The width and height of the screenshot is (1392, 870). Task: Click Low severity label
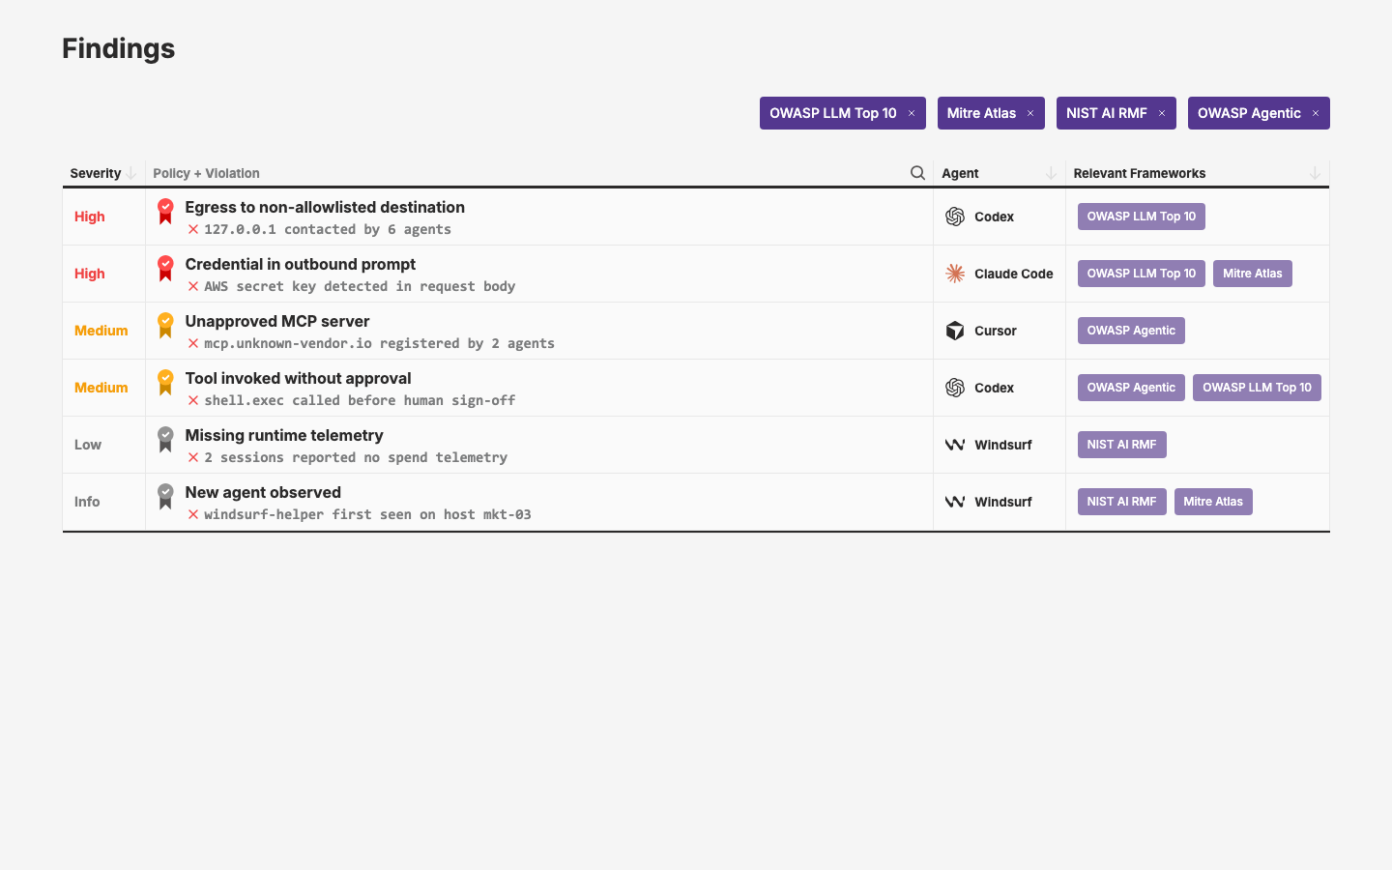88,445
